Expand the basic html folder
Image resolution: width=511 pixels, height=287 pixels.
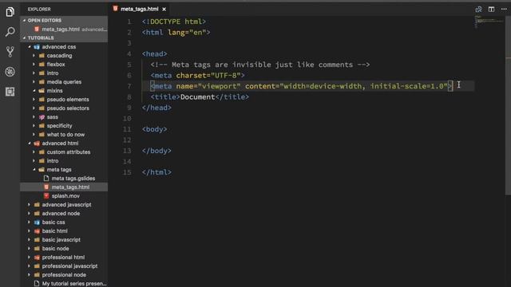(x=30, y=231)
